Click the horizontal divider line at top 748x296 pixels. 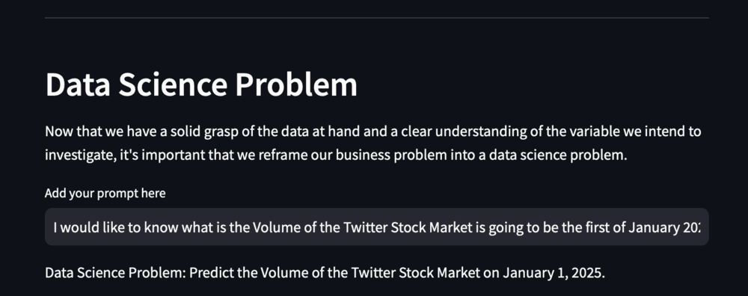(x=377, y=18)
